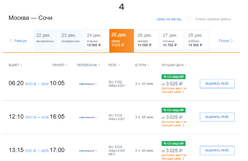This screenshot has width=248, height=161.
Task: Click flight number SU 1124
Action: coord(115,115)
